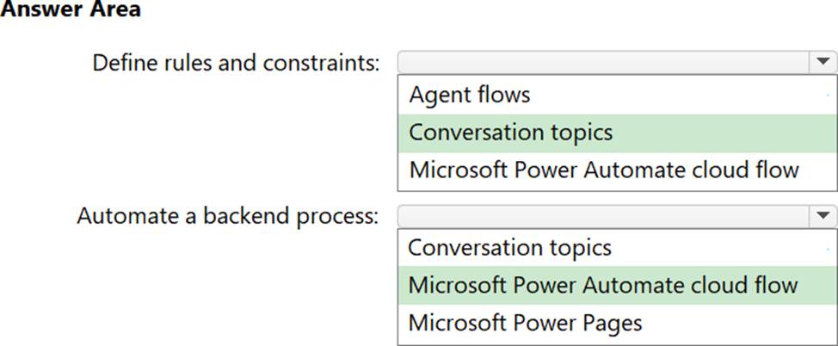Select the first unhighlighted option under Define rules
Viewport: 838px width, 346px height.
pos(469,94)
